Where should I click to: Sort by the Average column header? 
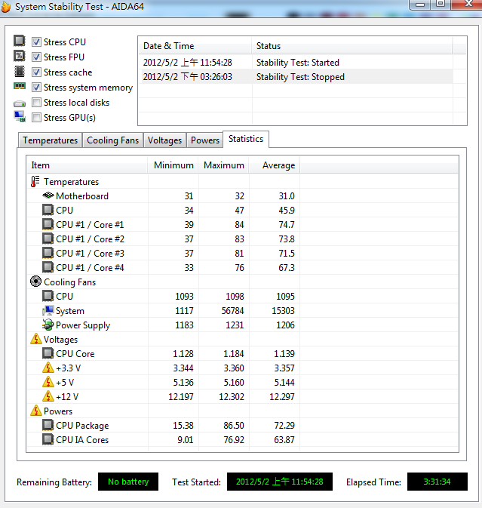click(x=275, y=165)
